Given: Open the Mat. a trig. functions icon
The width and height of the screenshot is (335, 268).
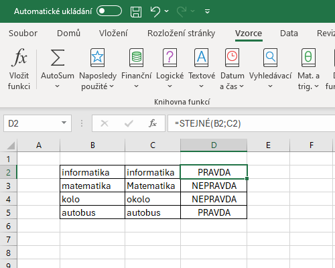Looking at the screenshot, I should [x=308, y=58].
